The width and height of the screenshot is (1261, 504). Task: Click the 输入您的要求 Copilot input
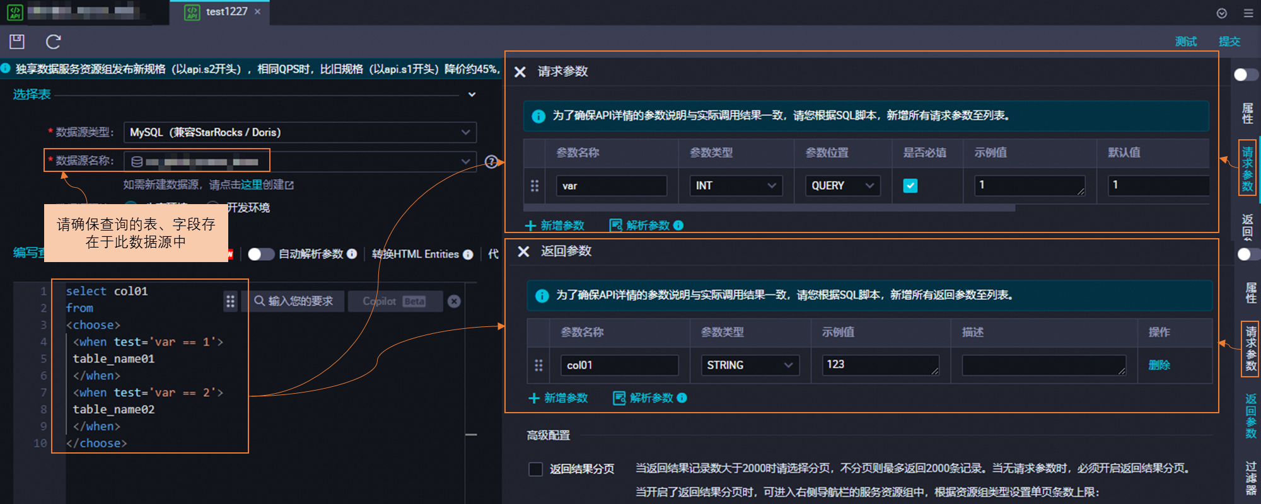pyautogui.click(x=295, y=301)
